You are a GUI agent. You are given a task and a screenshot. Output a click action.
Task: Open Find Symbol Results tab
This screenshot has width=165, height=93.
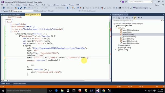click(19, 83)
